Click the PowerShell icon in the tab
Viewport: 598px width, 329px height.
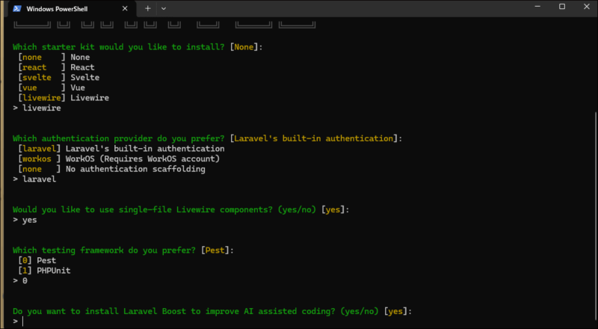point(16,7)
